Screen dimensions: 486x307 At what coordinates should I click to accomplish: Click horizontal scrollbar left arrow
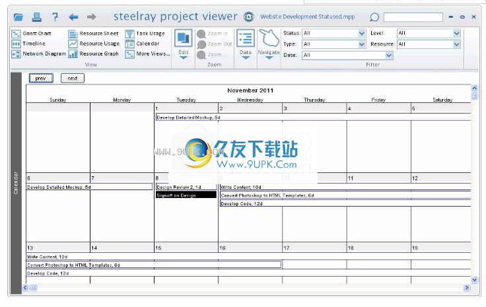click(25, 287)
